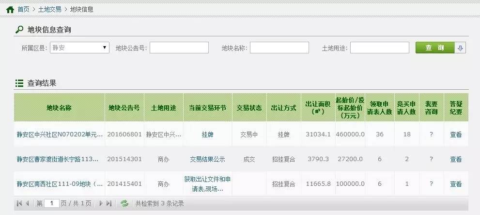Select announcement number 201606801

tap(124, 134)
